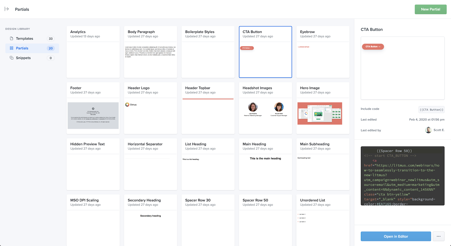Click Scott E. avatar photo

pos(428,130)
